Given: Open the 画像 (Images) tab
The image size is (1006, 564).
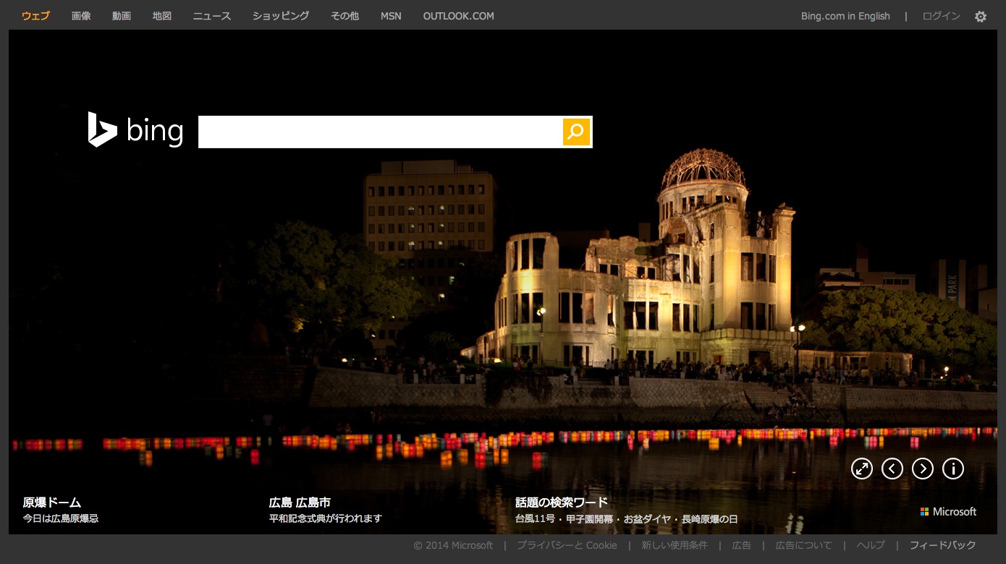Looking at the screenshot, I should pyautogui.click(x=81, y=16).
